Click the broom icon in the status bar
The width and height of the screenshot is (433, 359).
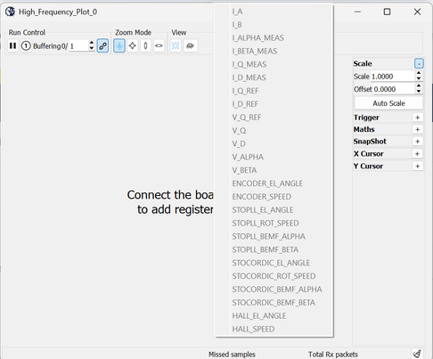[417, 354]
